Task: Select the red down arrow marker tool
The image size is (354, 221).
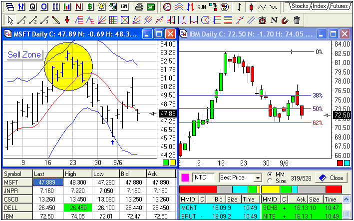Action: pos(67,20)
